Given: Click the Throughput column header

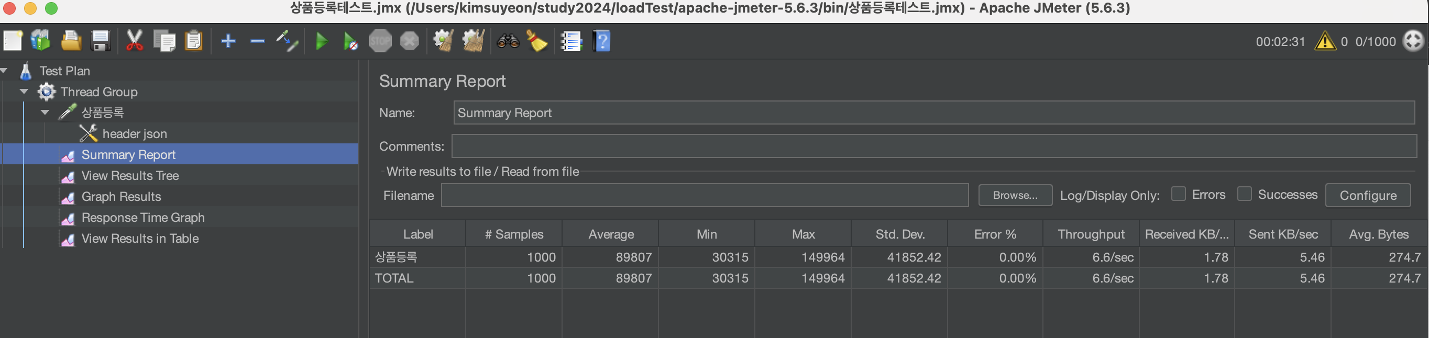Looking at the screenshot, I should (x=1091, y=234).
